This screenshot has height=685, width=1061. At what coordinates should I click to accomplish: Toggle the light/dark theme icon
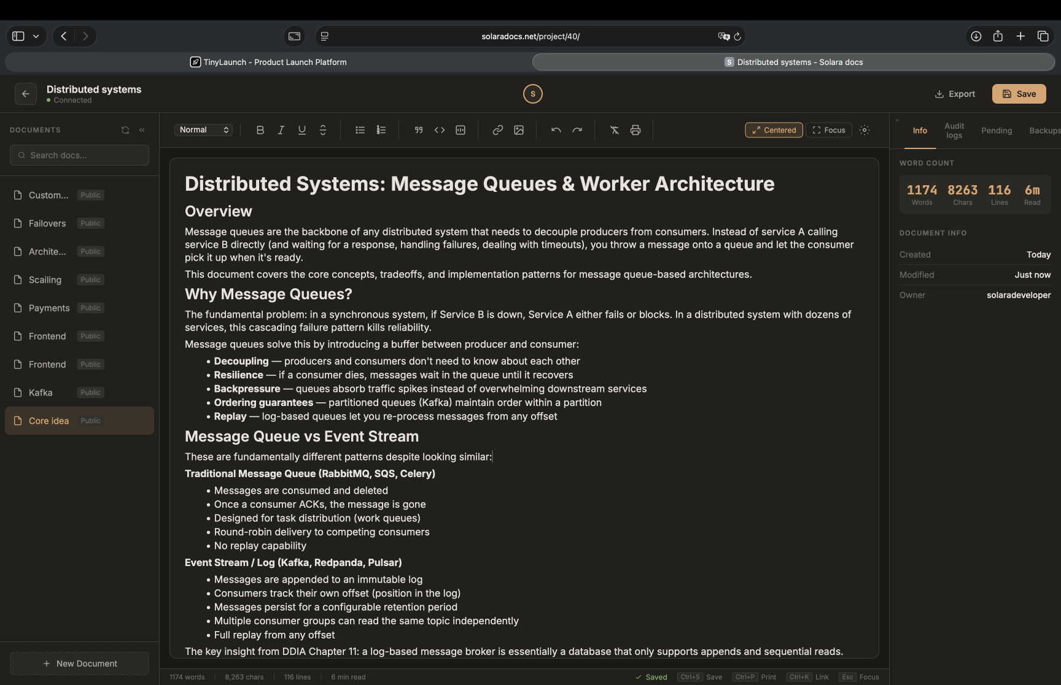click(x=865, y=130)
